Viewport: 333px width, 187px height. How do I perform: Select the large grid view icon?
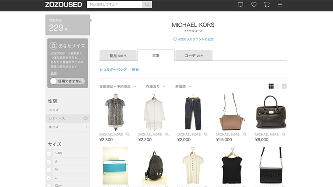tap(284, 86)
